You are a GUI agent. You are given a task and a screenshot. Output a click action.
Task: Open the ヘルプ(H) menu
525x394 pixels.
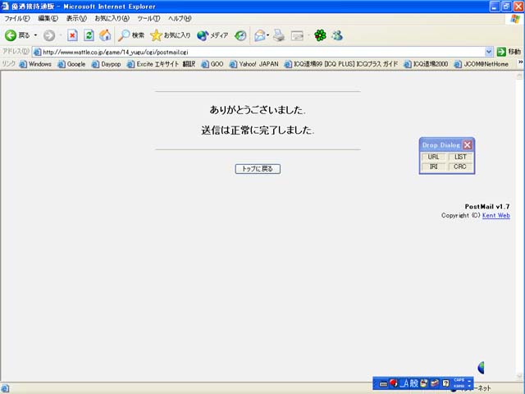(180, 18)
